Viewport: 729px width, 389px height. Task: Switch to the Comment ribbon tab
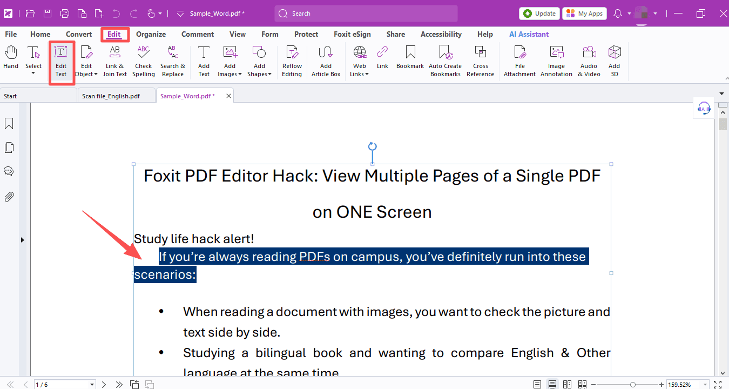pos(198,34)
